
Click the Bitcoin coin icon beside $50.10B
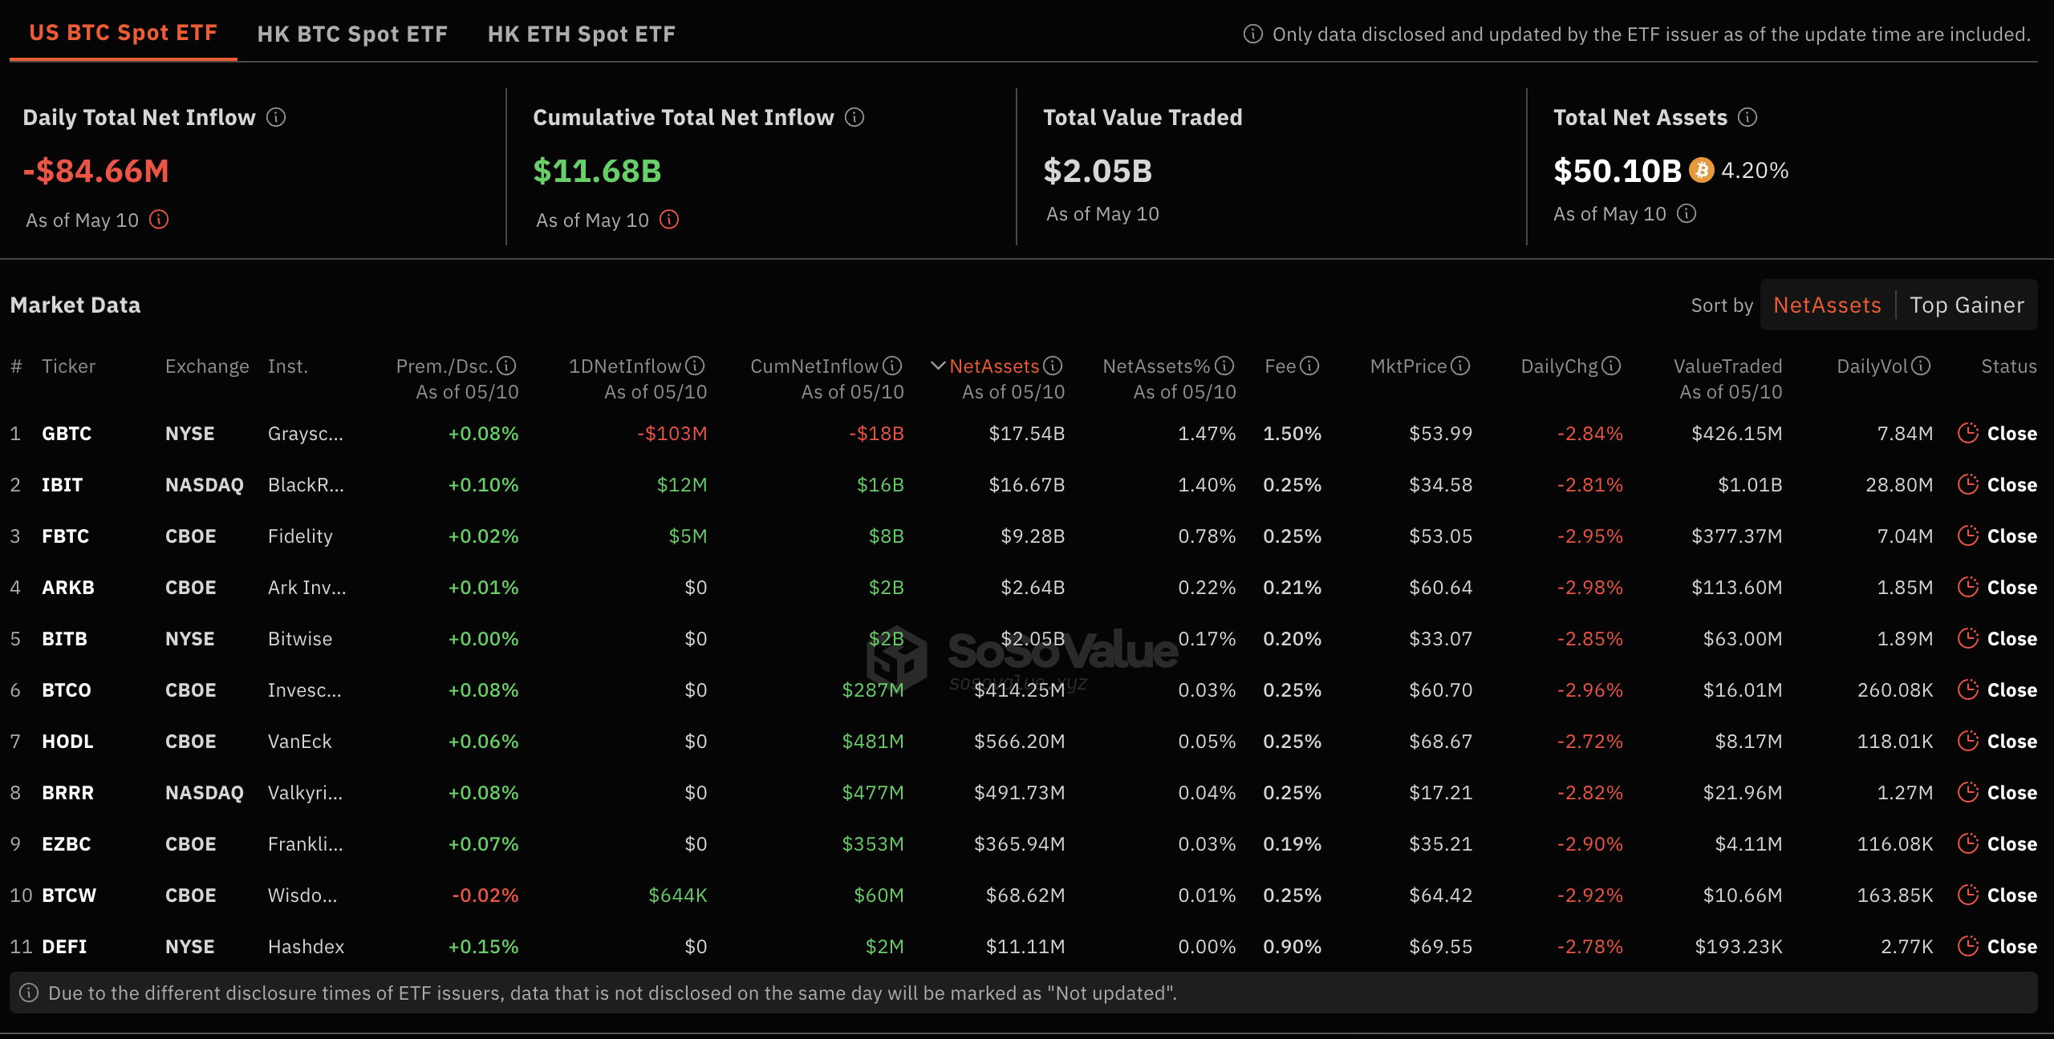(1701, 170)
